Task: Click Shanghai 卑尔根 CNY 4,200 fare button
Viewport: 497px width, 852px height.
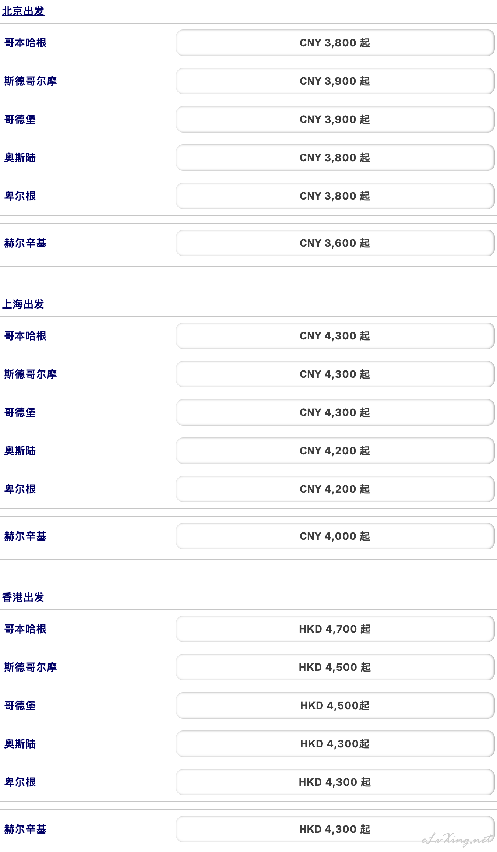Action: tap(335, 489)
